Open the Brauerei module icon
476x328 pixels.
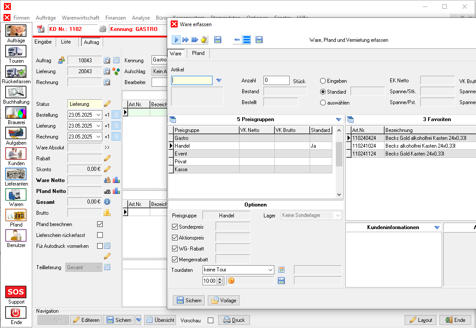16,113
